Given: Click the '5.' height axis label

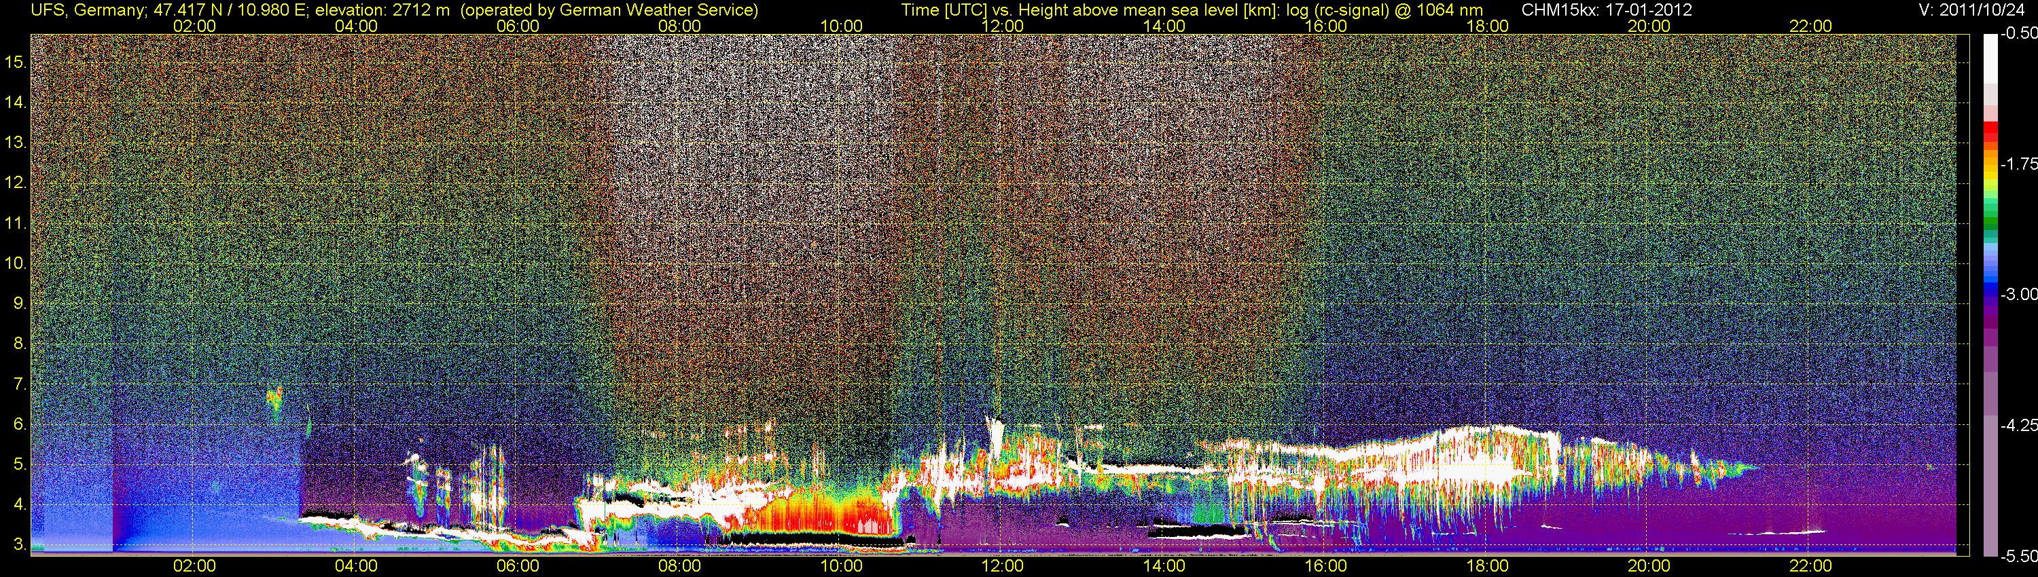Looking at the screenshot, I should 20,465.
